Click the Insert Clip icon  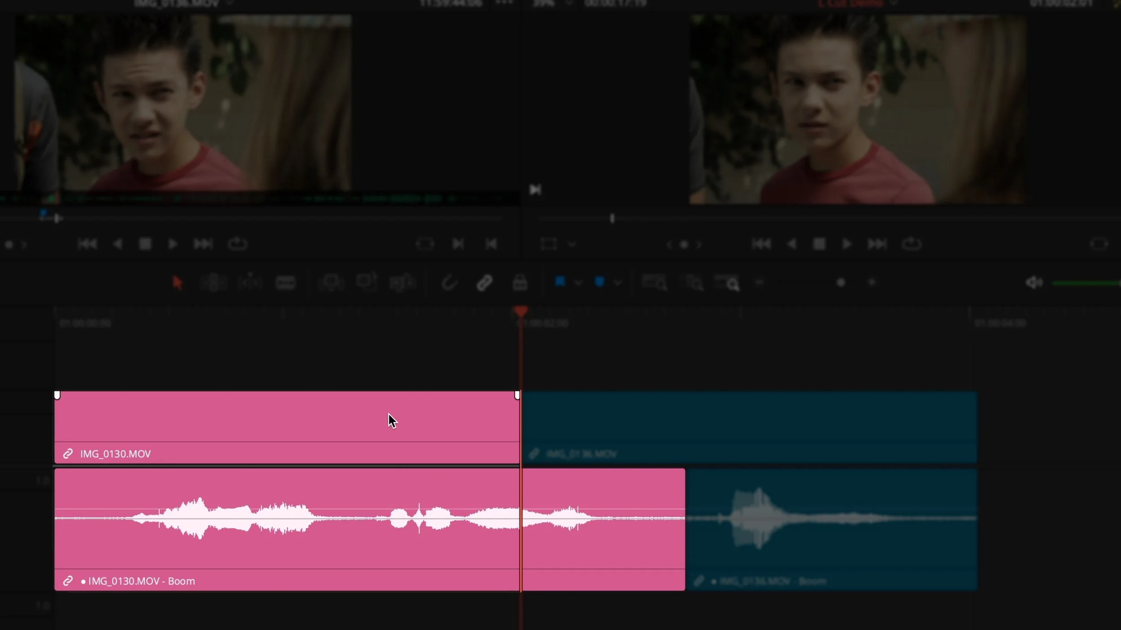(x=332, y=282)
